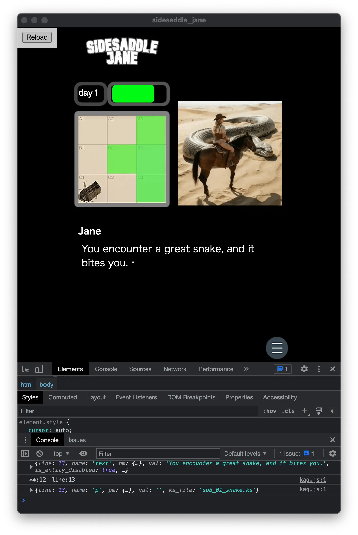The width and height of the screenshot is (358, 535).
Task: Select green map tile B3
Action: pyautogui.click(x=151, y=159)
